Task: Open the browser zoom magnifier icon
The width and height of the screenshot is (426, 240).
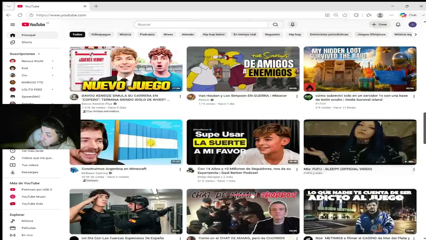Action: click(x=336, y=15)
